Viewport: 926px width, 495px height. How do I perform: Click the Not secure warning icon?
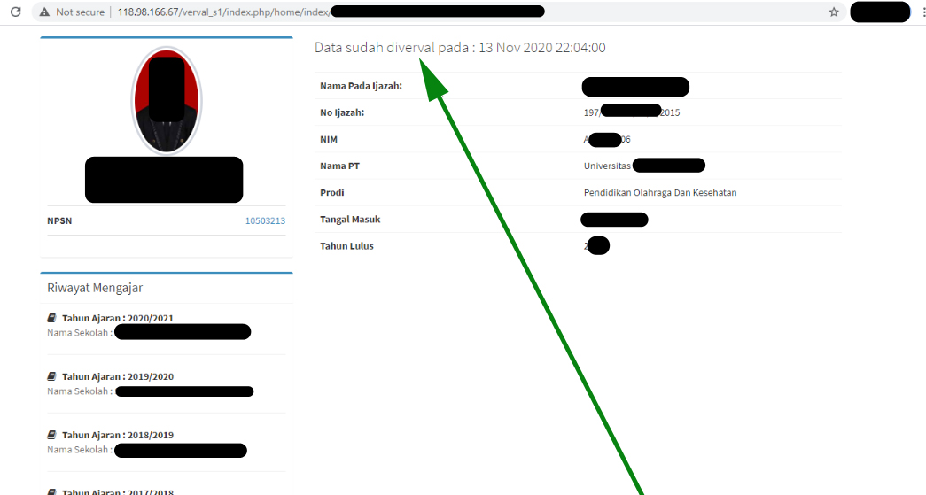(x=44, y=12)
